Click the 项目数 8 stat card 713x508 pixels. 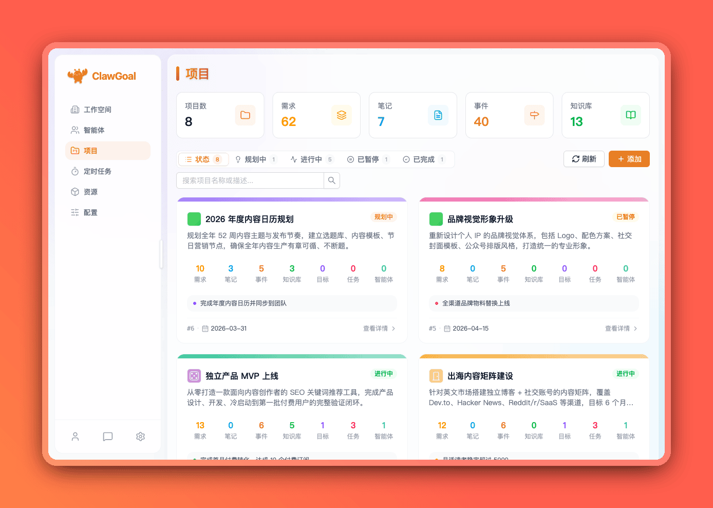(x=220, y=115)
